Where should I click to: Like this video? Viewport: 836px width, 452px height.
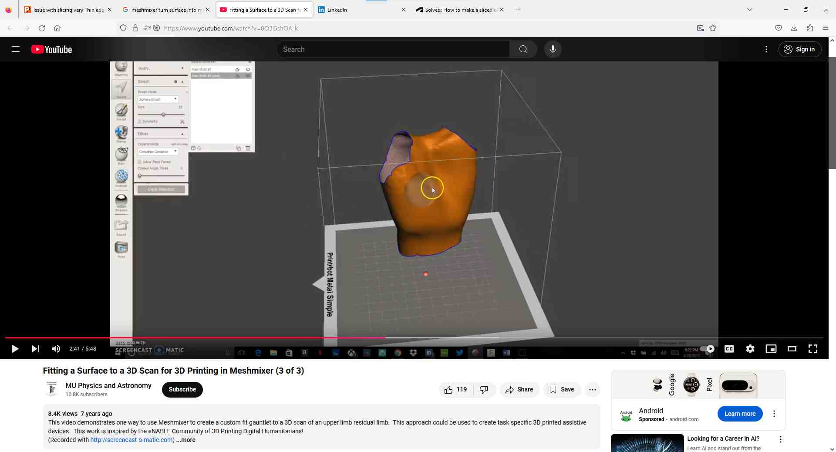pos(455,390)
